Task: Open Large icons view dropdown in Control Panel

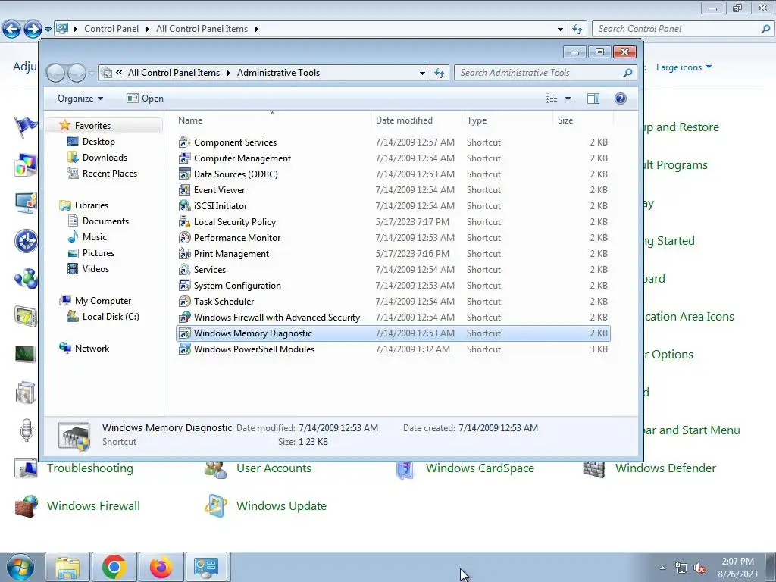Action: (x=684, y=67)
